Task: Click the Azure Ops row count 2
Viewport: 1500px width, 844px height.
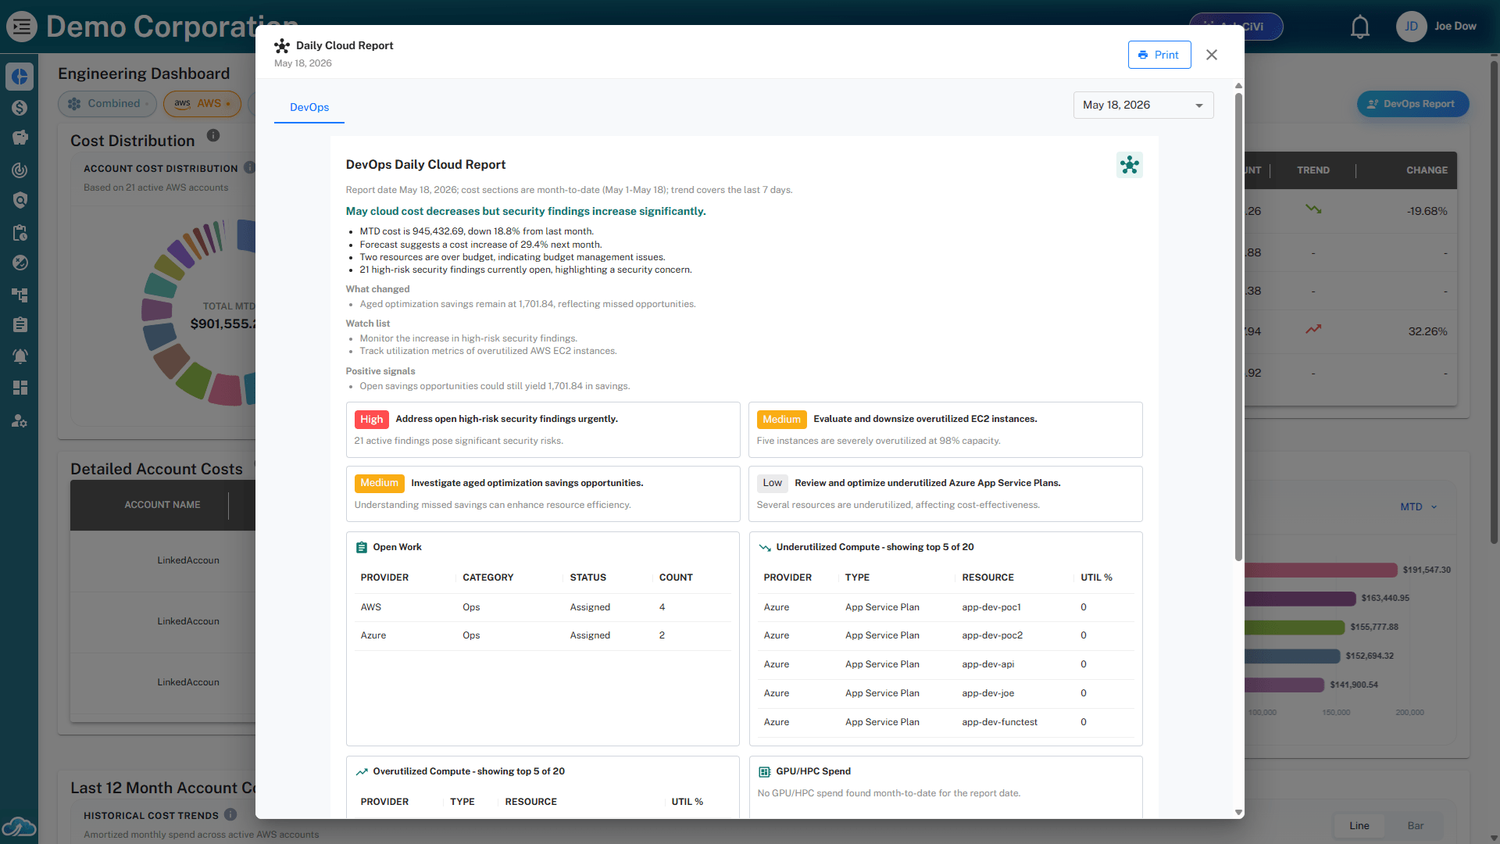Action: (662, 636)
